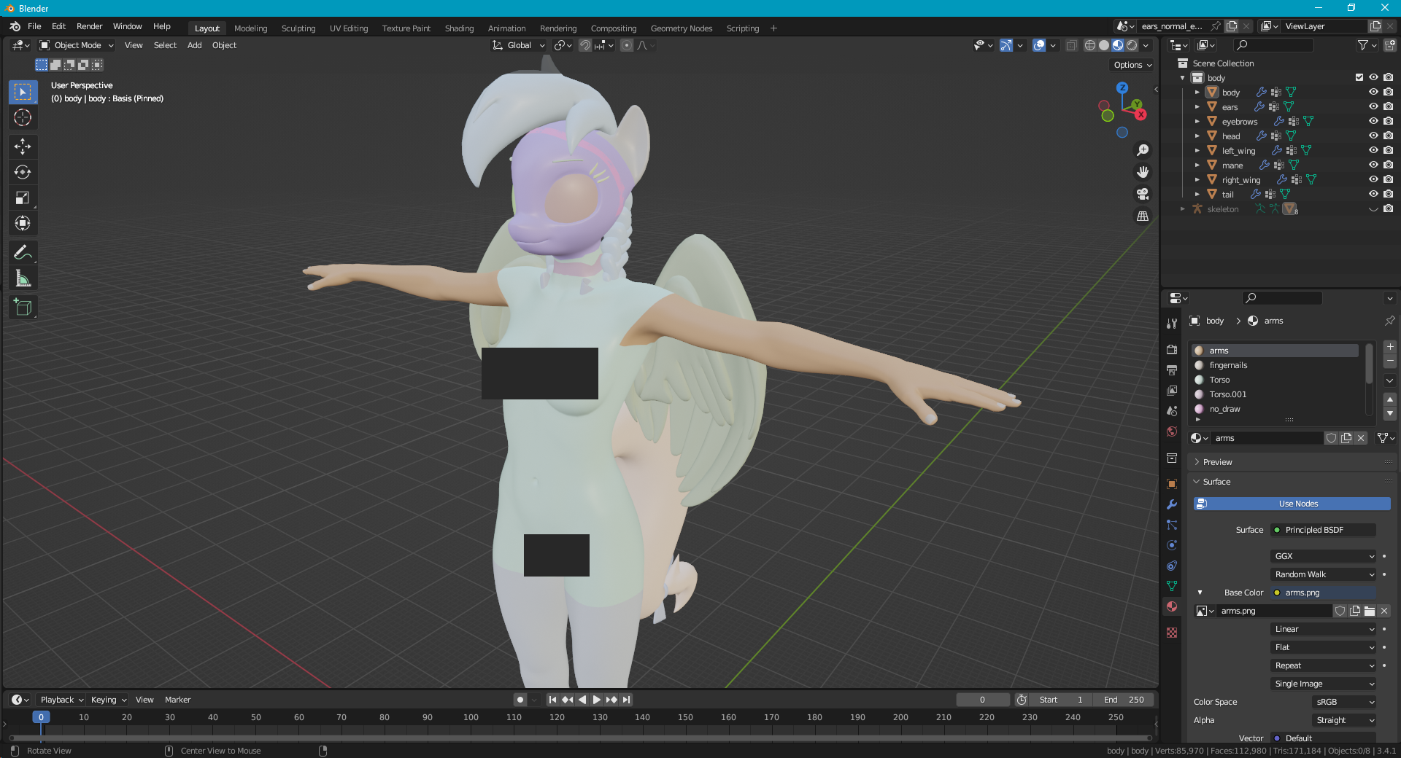Open Output properties tab
Viewport: 1401px width, 758px height.
1172,370
